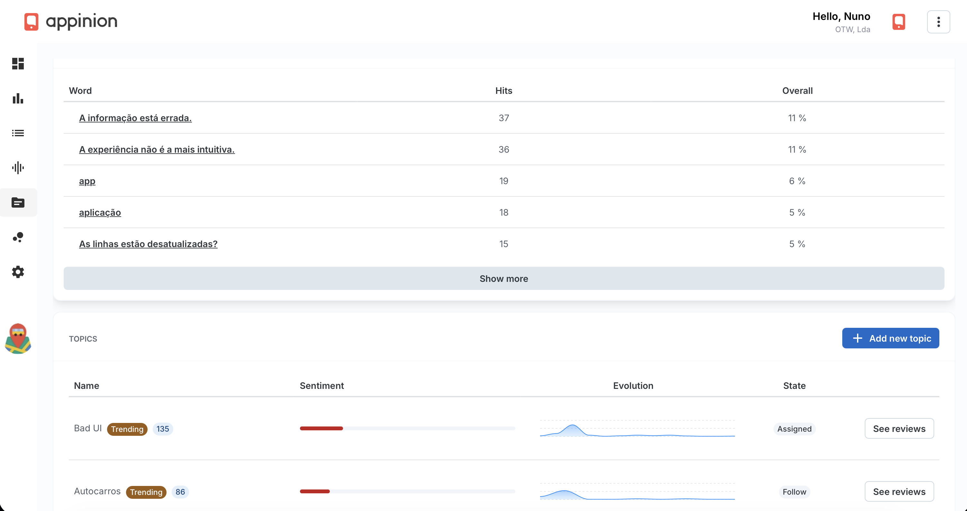Viewport: 967px width, 511px height.
Task: Click the map-pin app avatar in sidebar
Action: (x=18, y=338)
